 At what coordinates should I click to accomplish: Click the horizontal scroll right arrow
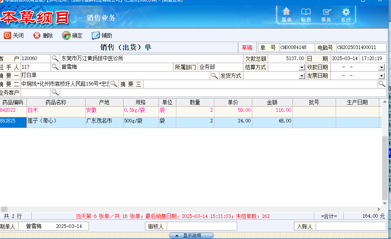coord(379,209)
